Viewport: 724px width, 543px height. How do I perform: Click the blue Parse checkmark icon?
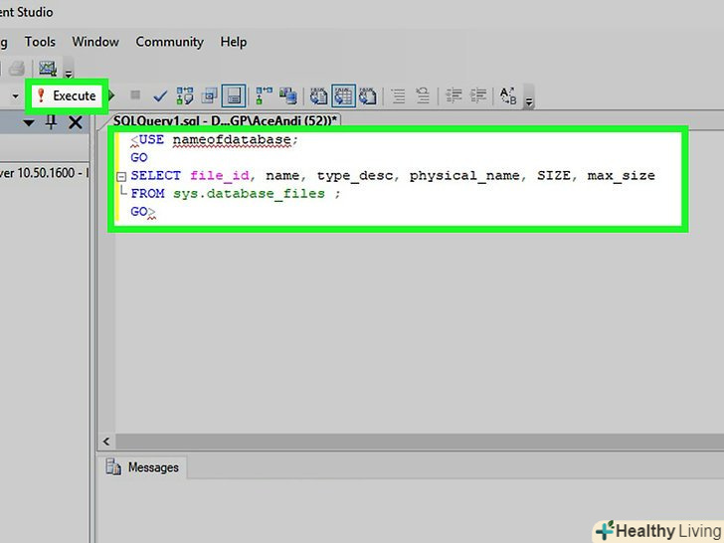(160, 96)
